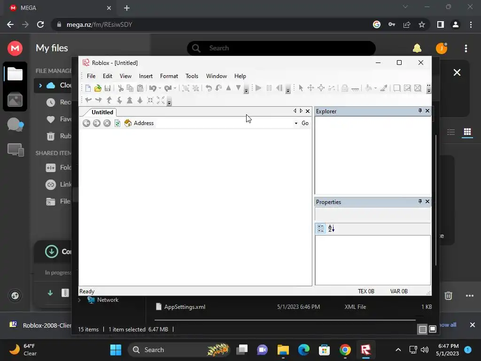Open the Window menu
The height and width of the screenshot is (361, 481).
[216, 76]
